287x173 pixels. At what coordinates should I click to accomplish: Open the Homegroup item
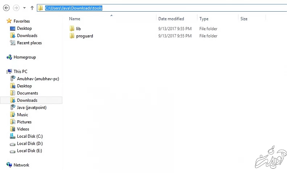coord(24,57)
